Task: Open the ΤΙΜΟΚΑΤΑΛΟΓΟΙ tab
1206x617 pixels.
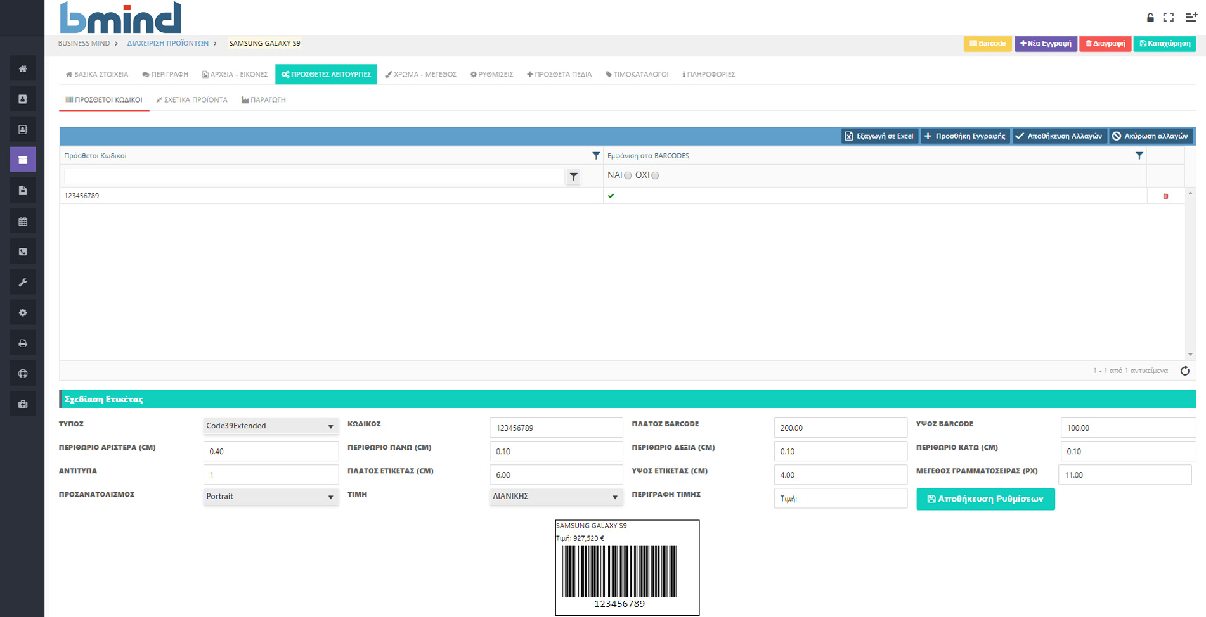Action: pos(637,74)
